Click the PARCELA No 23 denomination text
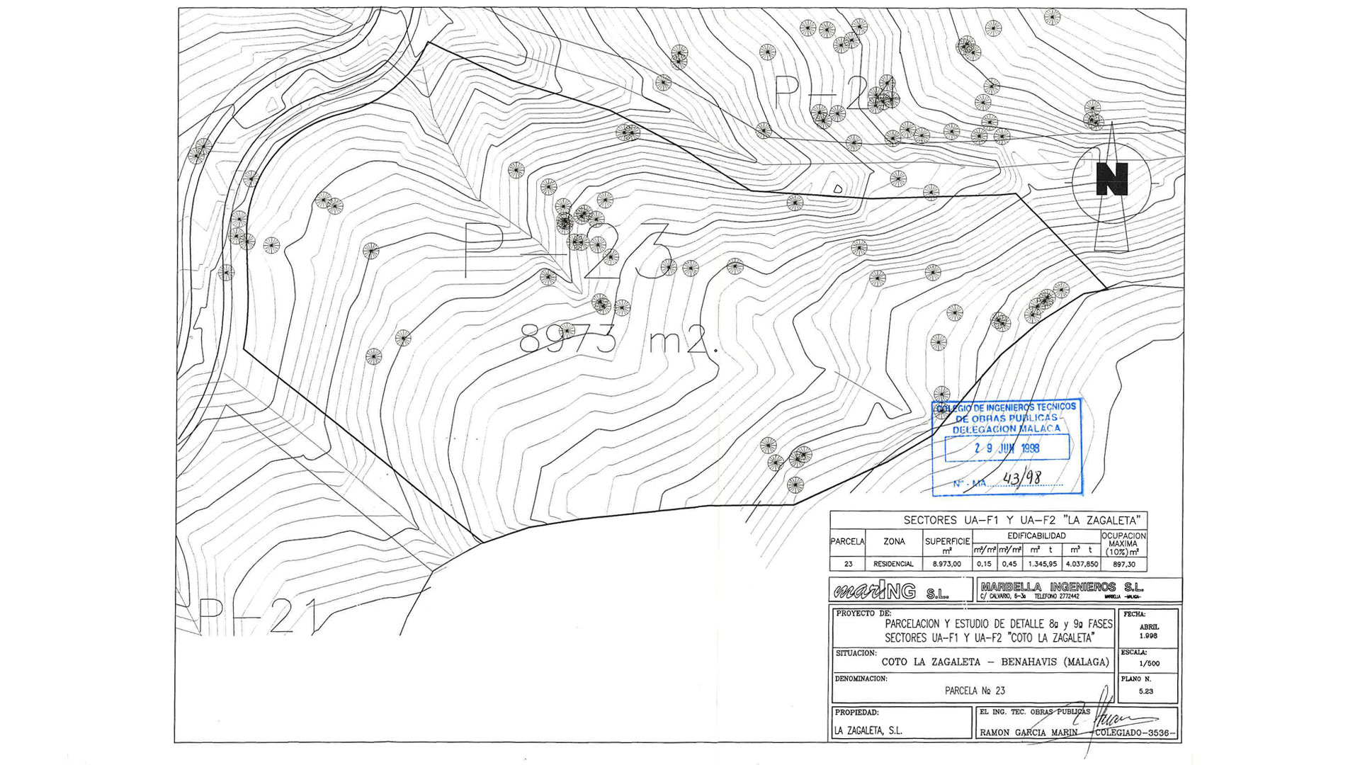 (975, 691)
